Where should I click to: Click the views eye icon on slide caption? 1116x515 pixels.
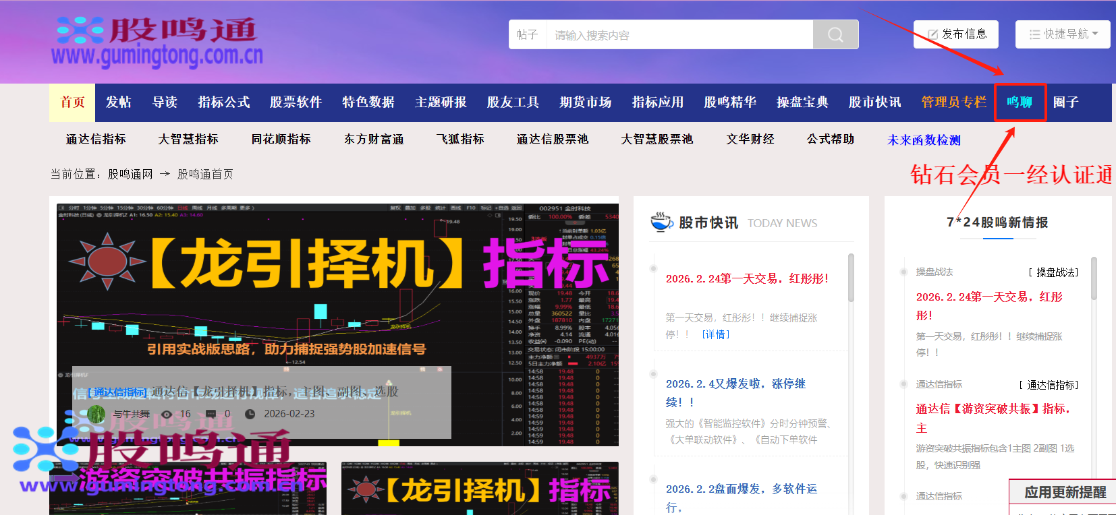pyautogui.click(x=167, y=414)
